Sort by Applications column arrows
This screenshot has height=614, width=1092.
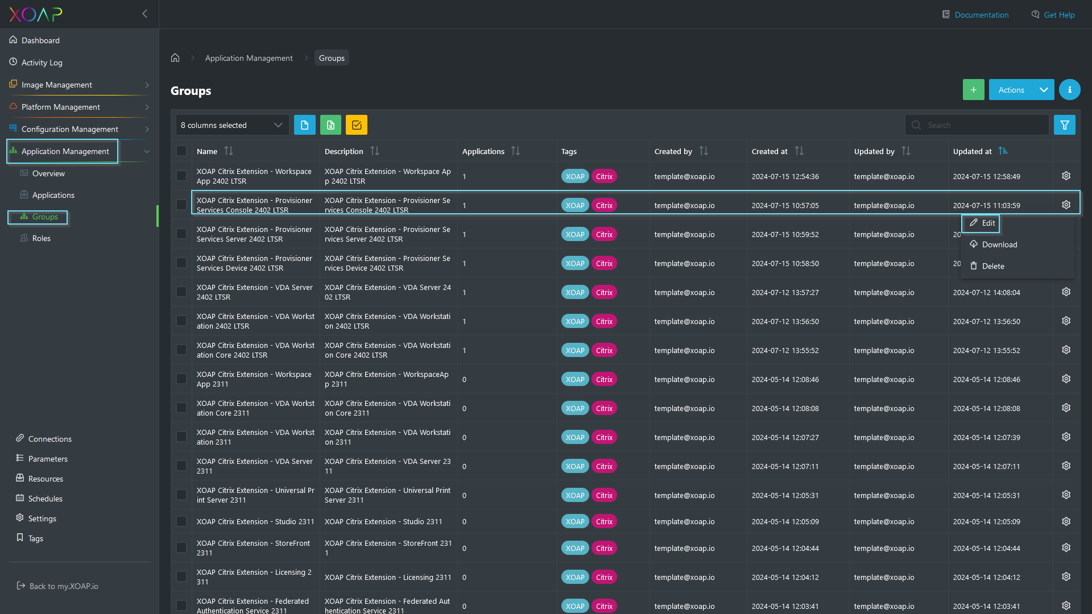pos(515,151)
